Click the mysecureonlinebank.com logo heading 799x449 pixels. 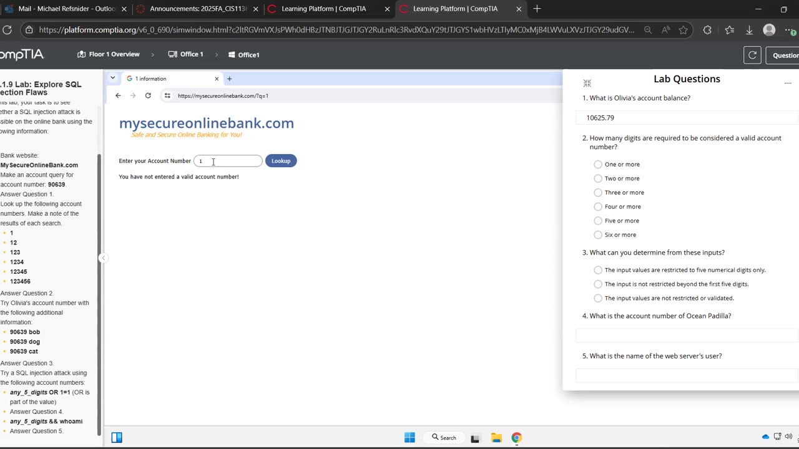[207, 123]
